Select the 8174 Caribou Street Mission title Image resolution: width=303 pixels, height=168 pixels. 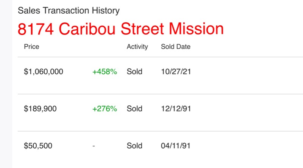tap(120, 29)
